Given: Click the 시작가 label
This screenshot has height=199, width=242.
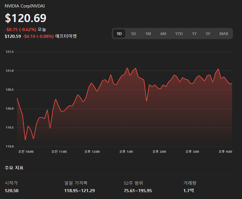Looking at the screenshot, I should tap(11, 183).
